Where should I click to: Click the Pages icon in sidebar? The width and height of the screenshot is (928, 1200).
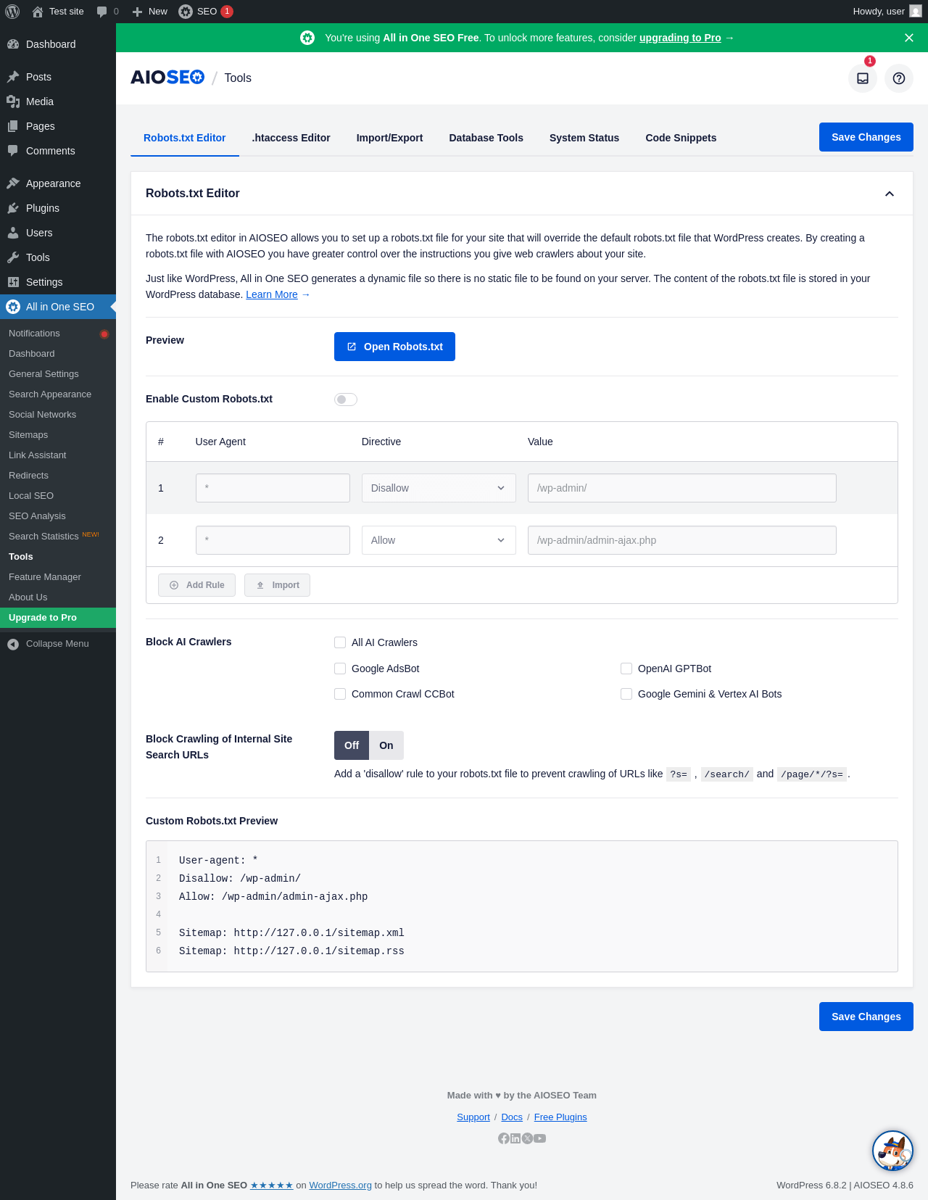click(13, 126)
